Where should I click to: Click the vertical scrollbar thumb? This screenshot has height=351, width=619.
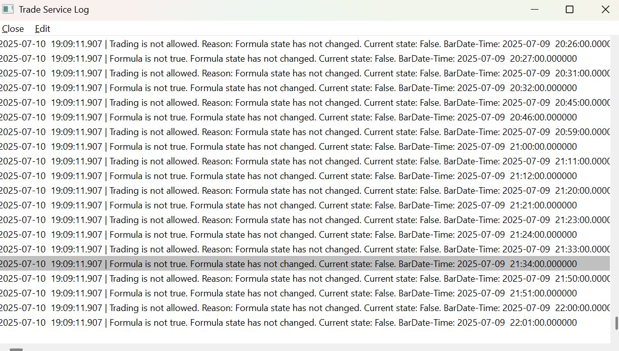[616, 323]
